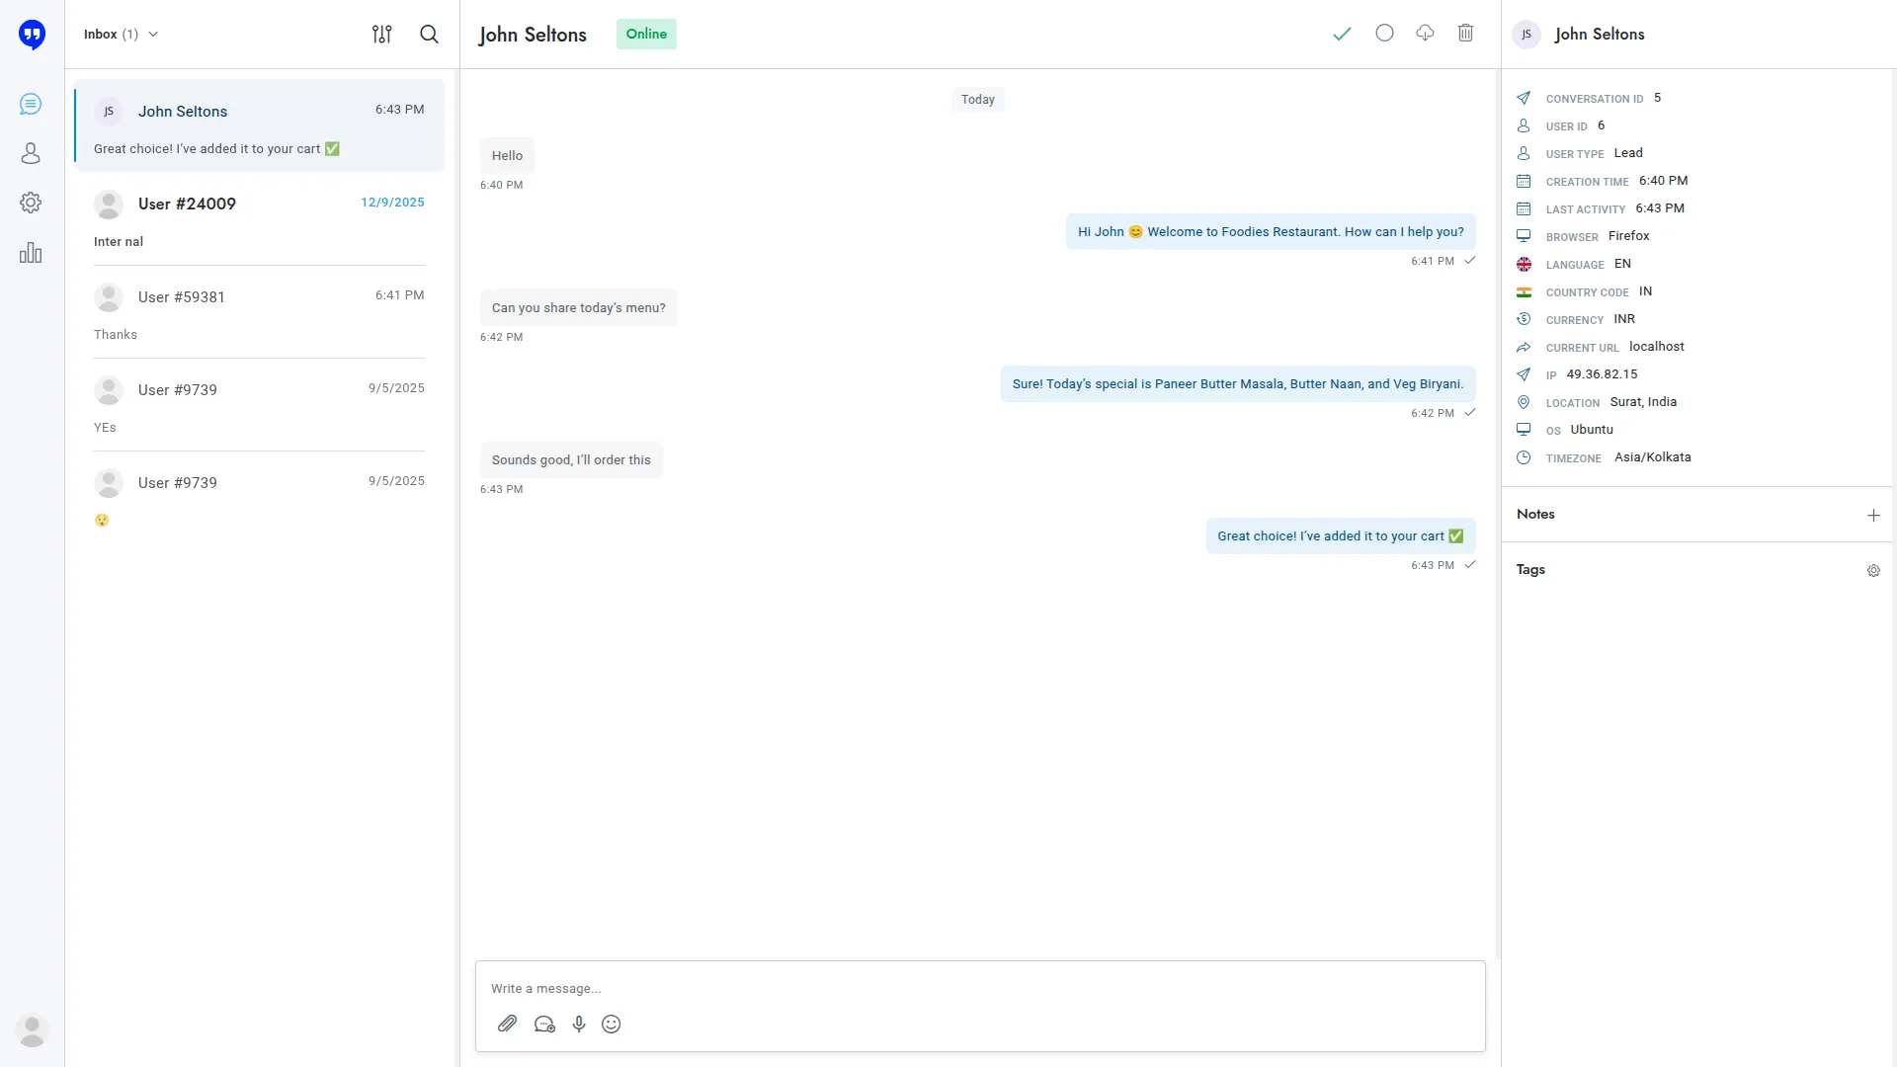This screenshot has height=1067, width=1897.
Task: Open User #24009 conversation
Action: pos(259,220)
